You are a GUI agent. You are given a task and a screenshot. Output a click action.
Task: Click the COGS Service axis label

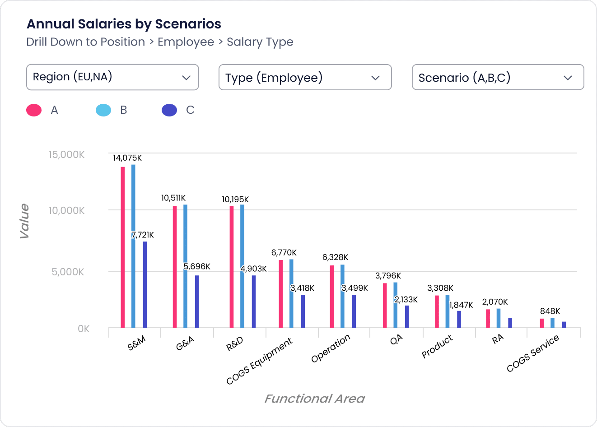tap(533, 353)
